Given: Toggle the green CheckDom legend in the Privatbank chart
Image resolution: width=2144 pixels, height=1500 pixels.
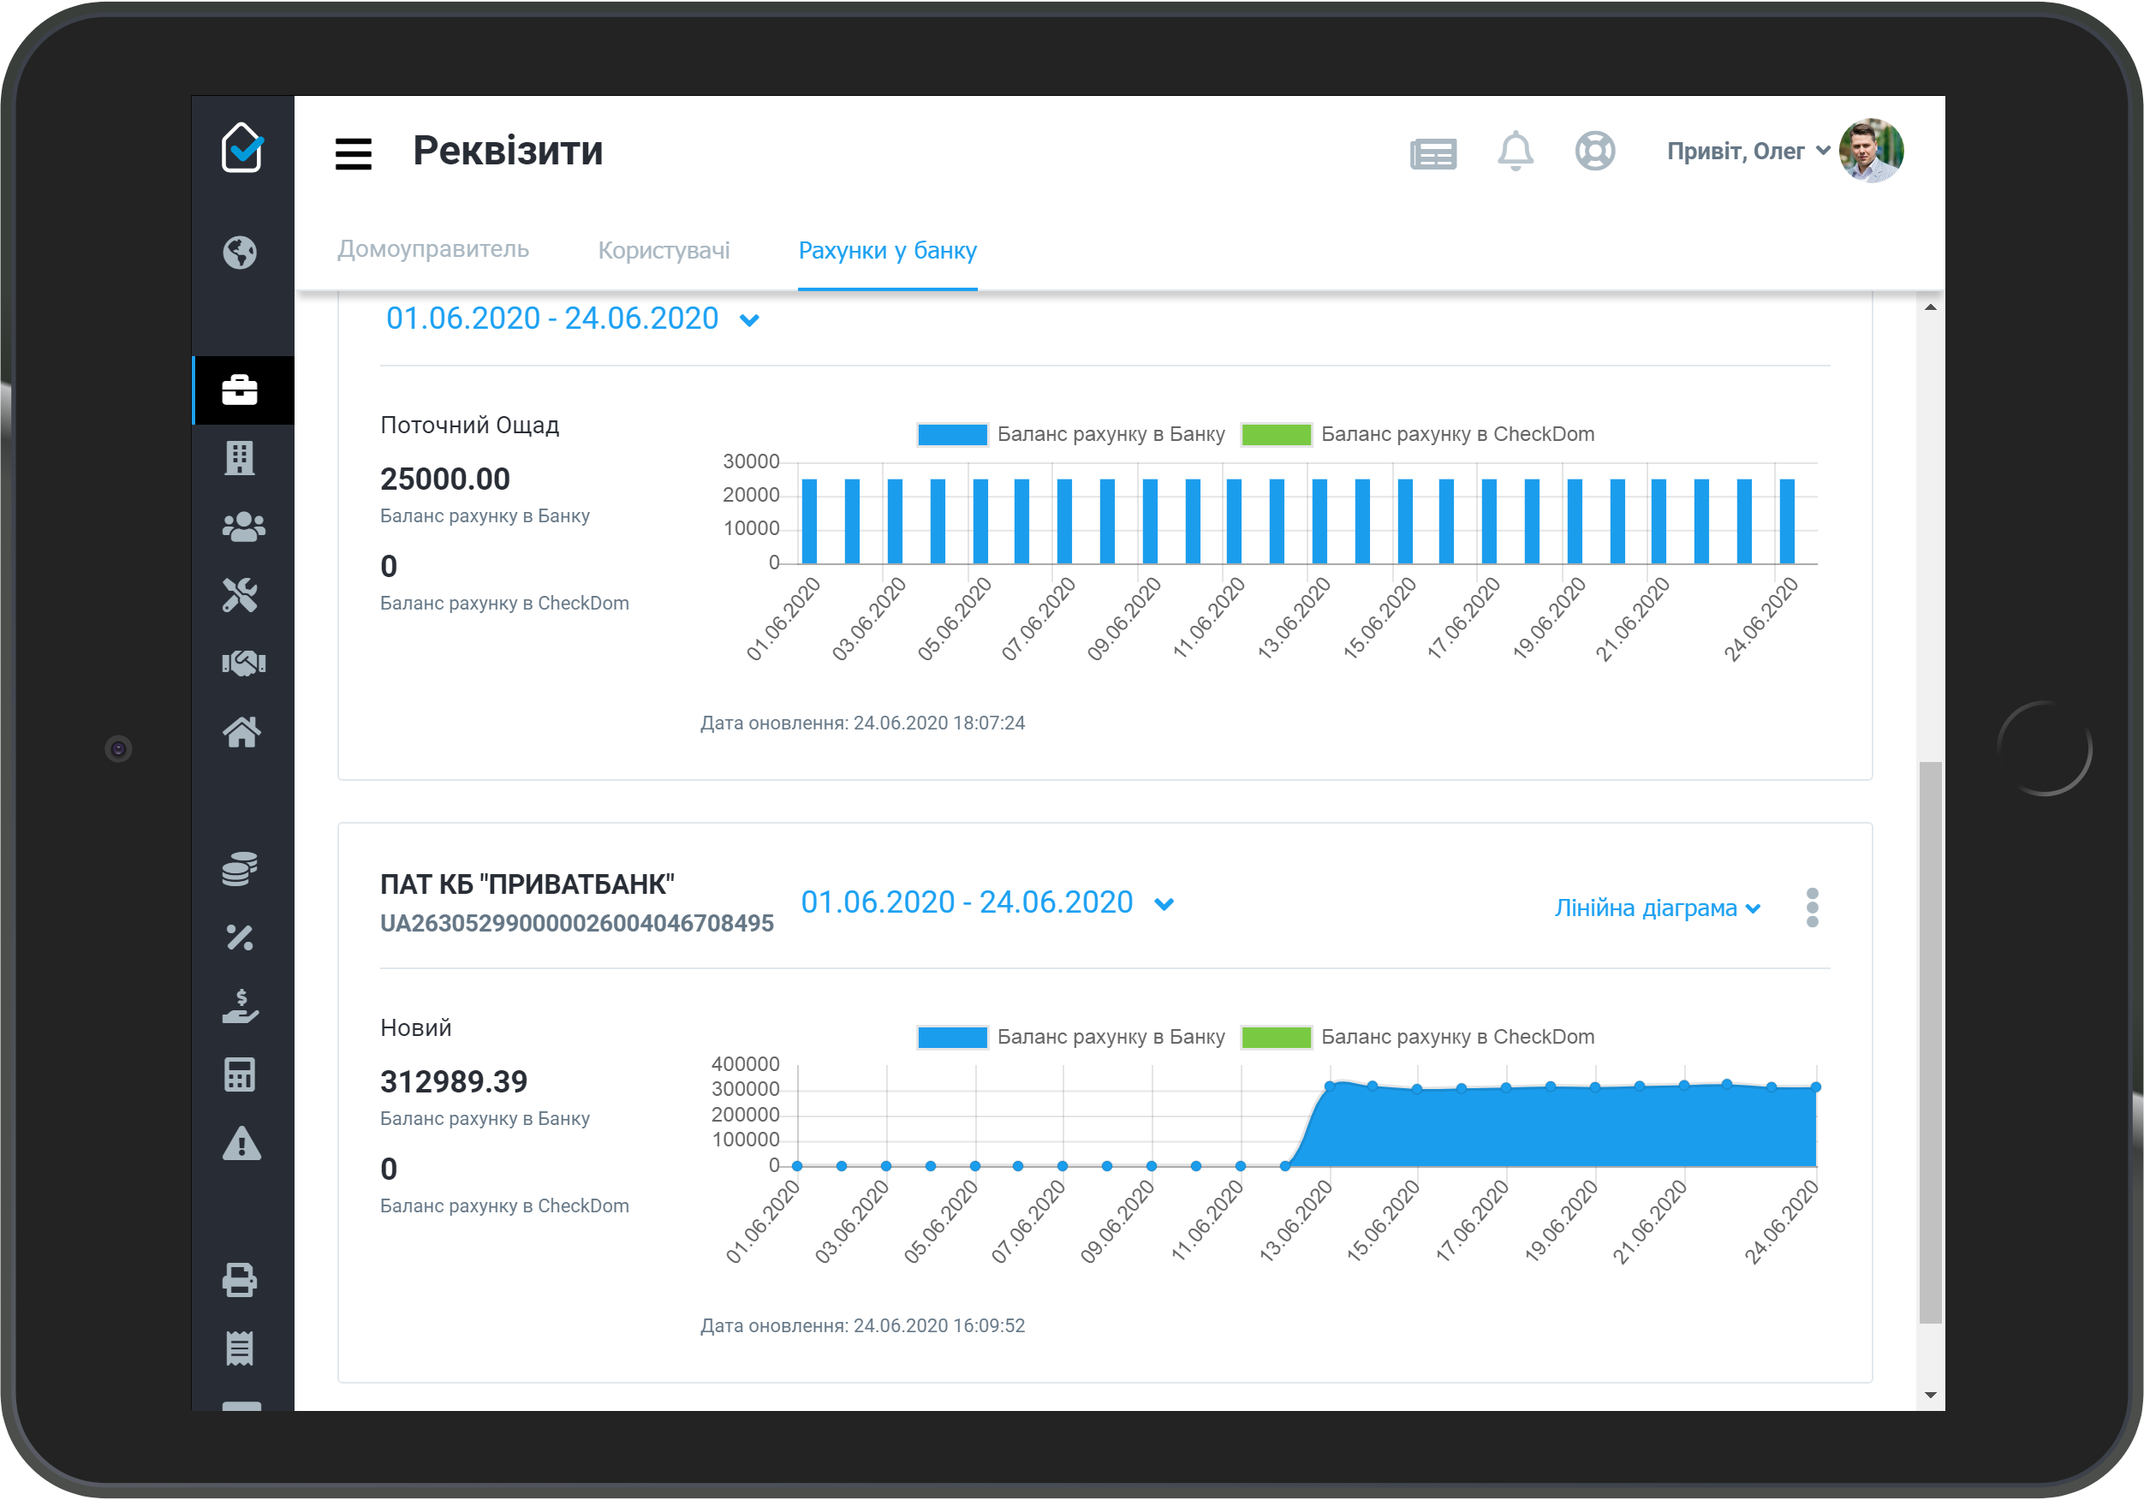Looking at the screenshot, I should (1416, 1037).
